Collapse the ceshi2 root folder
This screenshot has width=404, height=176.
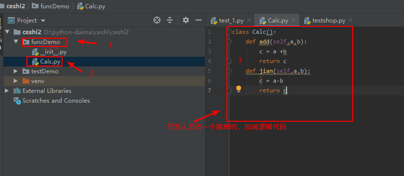[7, 32]
